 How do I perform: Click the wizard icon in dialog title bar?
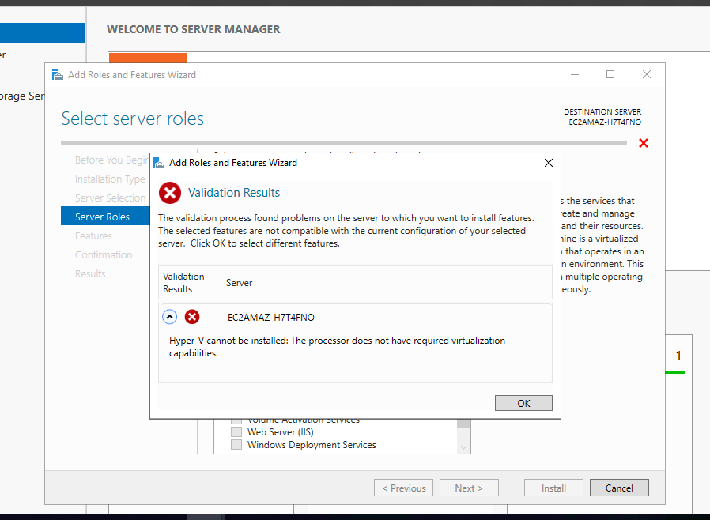click(x=159, y=163)
